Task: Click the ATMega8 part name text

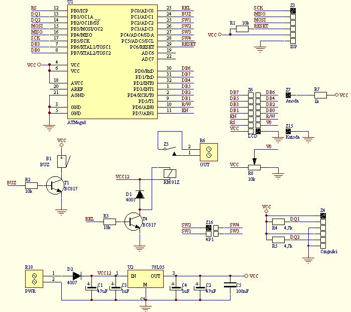Action: click(x=76, y=122)
